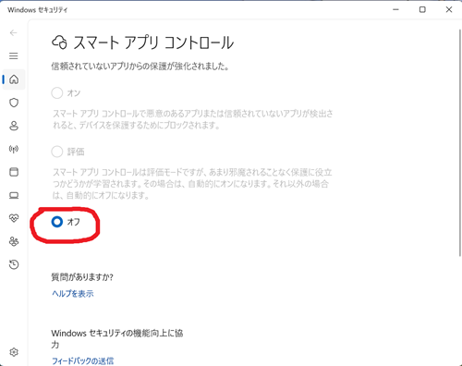Image resolution: width=462 pixels, height=366 pixels.
Task: Select the 評価 radio button
Action: point(57,152)
